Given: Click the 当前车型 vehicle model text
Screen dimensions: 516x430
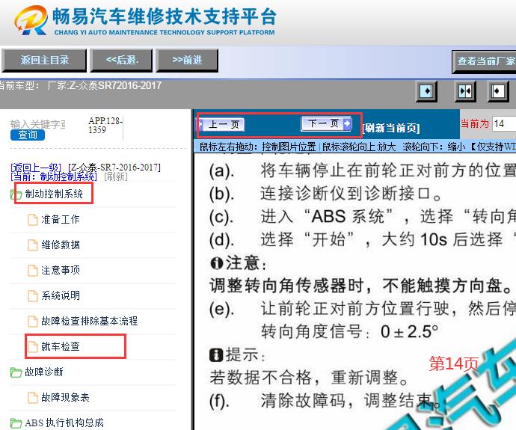Looking at the screenshot, I should pos(80,85).
